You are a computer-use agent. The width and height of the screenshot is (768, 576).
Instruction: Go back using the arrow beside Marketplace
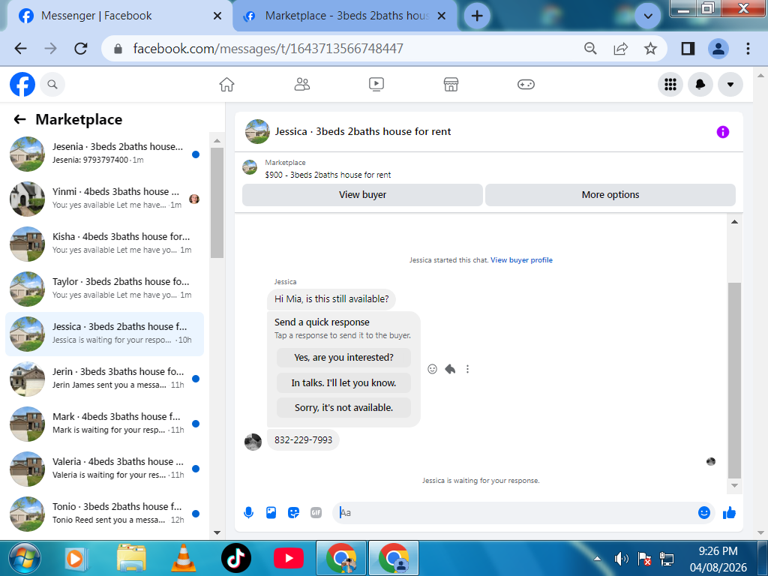[x=19, y=119]
